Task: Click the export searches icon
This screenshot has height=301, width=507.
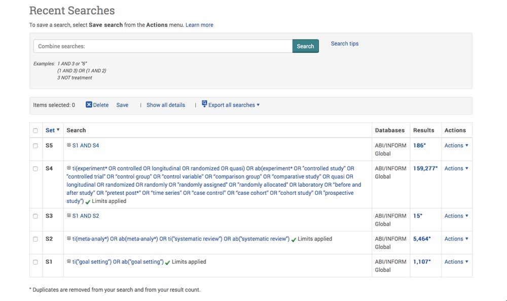Action: (204, 104)
